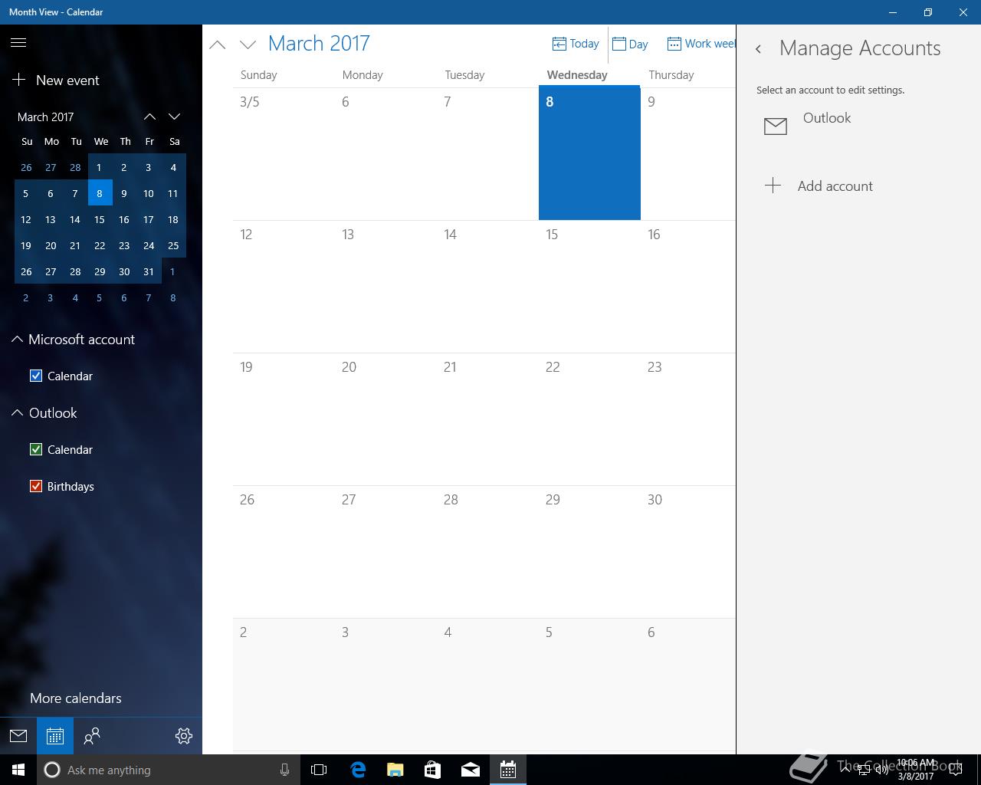Collapse the Outlook calendars section

pos(44,412)
